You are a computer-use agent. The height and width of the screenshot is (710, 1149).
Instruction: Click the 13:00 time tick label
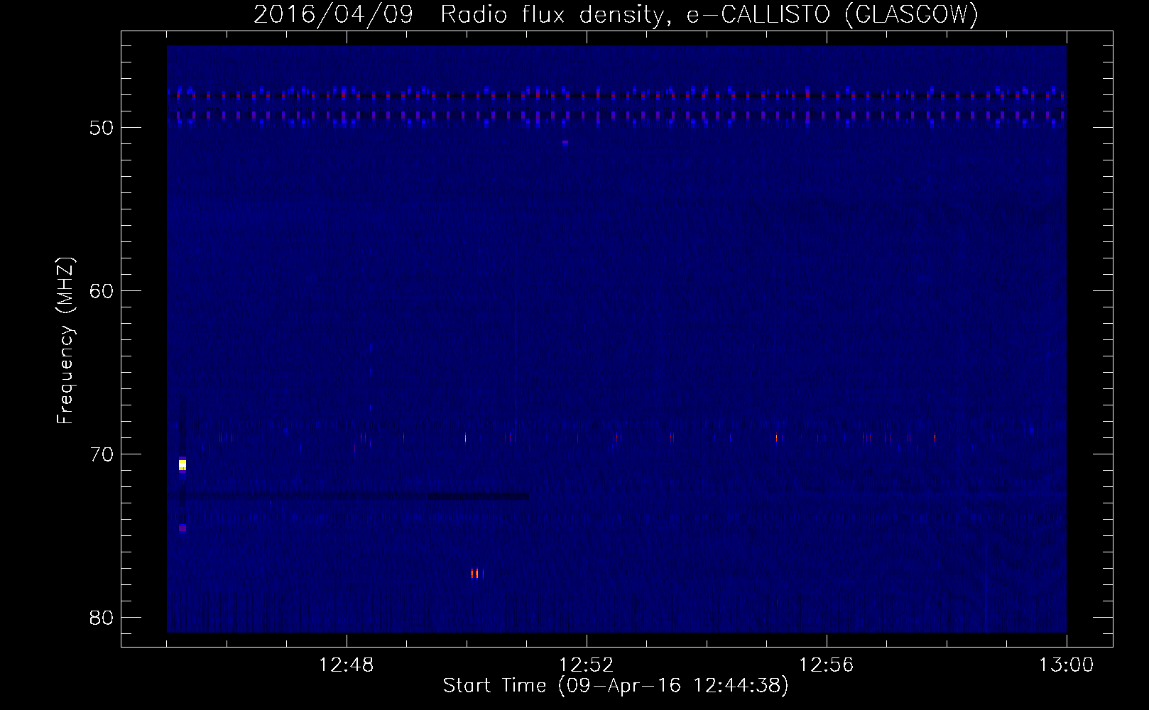point(1066,665)
